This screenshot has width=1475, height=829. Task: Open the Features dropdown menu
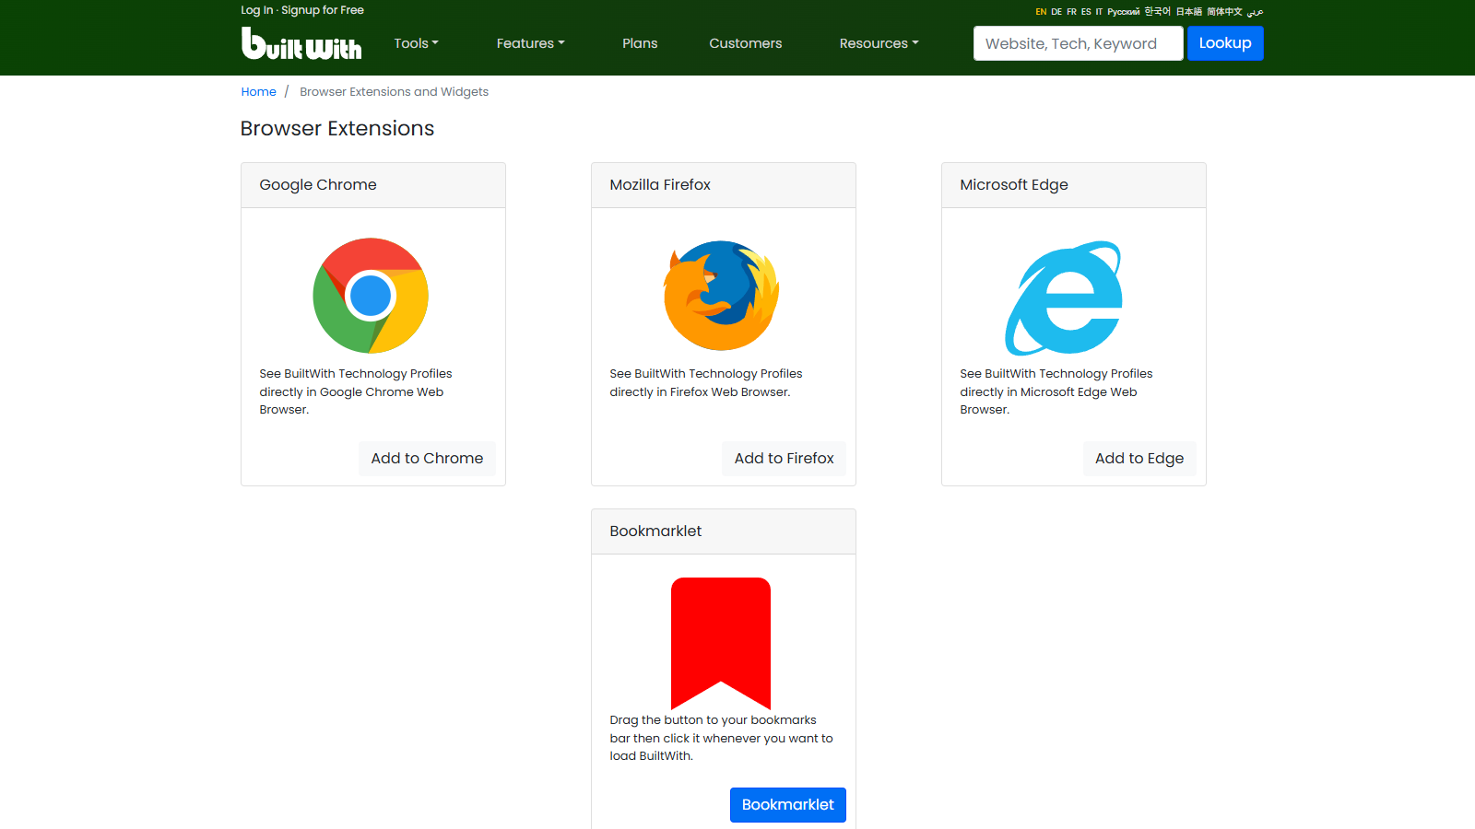tap(530, 43)
